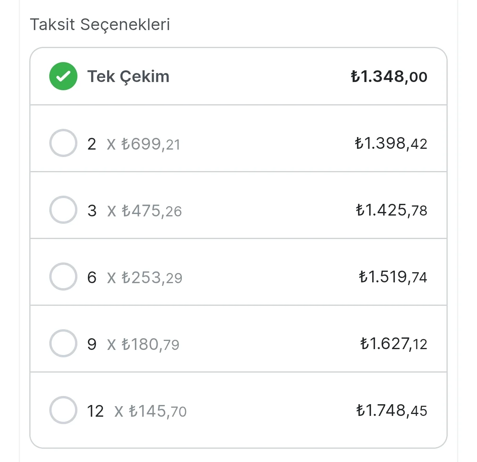Image resolution: width=477 pixels, height=462 pixels.
Task: Choose the 12 installment radio button
Action: tap(63, 410)
